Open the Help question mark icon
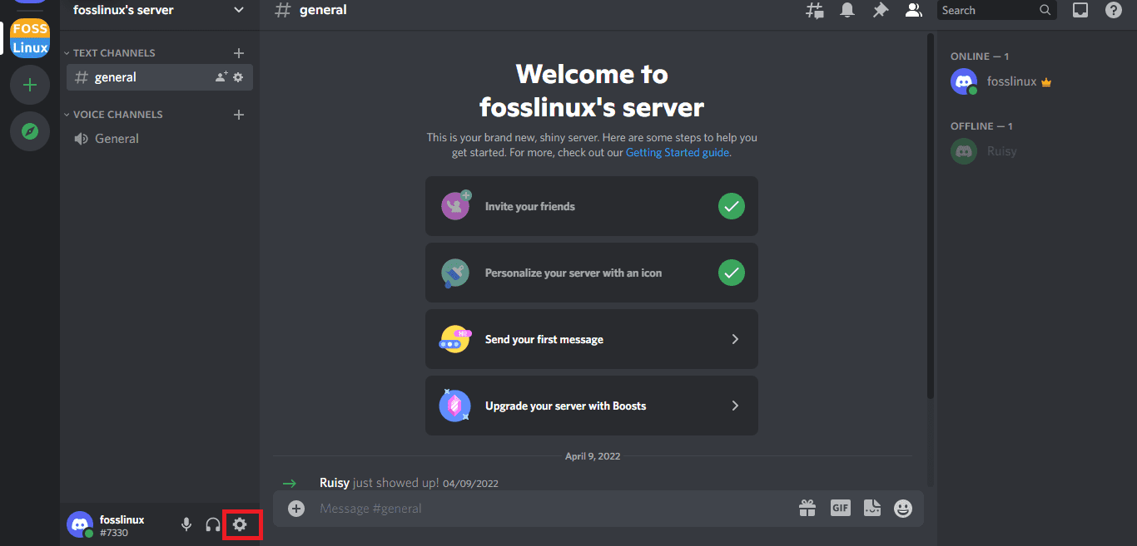Viewport: 1137px width, 546px height. click(x=1113, y=10)
